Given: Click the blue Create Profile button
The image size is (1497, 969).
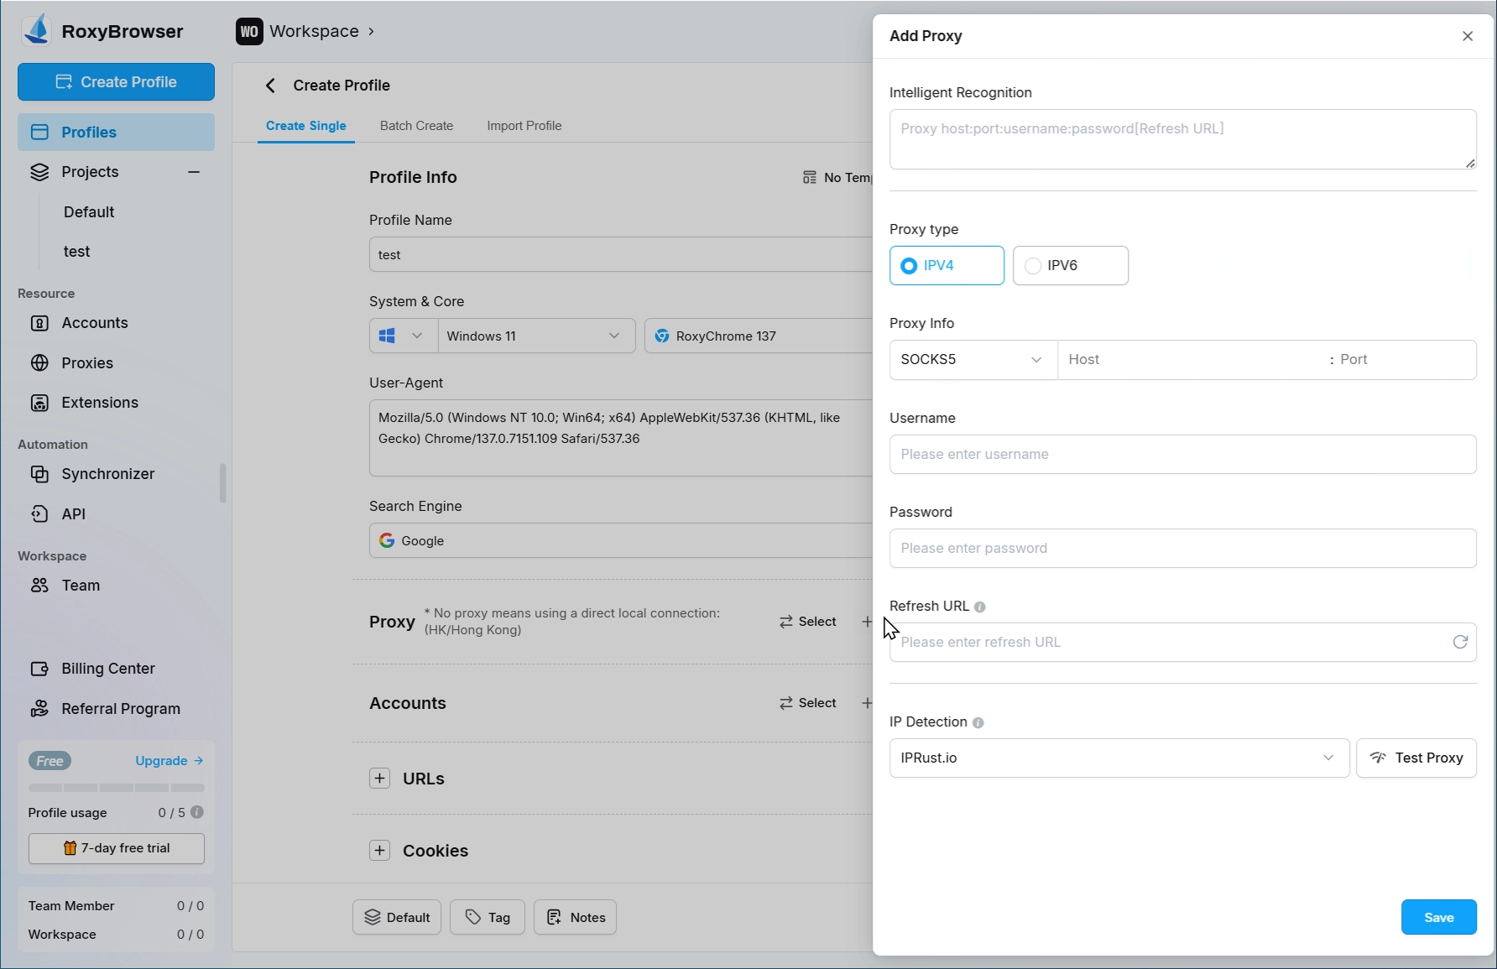Looking at the screenshot, I should [x=116, y=82].
